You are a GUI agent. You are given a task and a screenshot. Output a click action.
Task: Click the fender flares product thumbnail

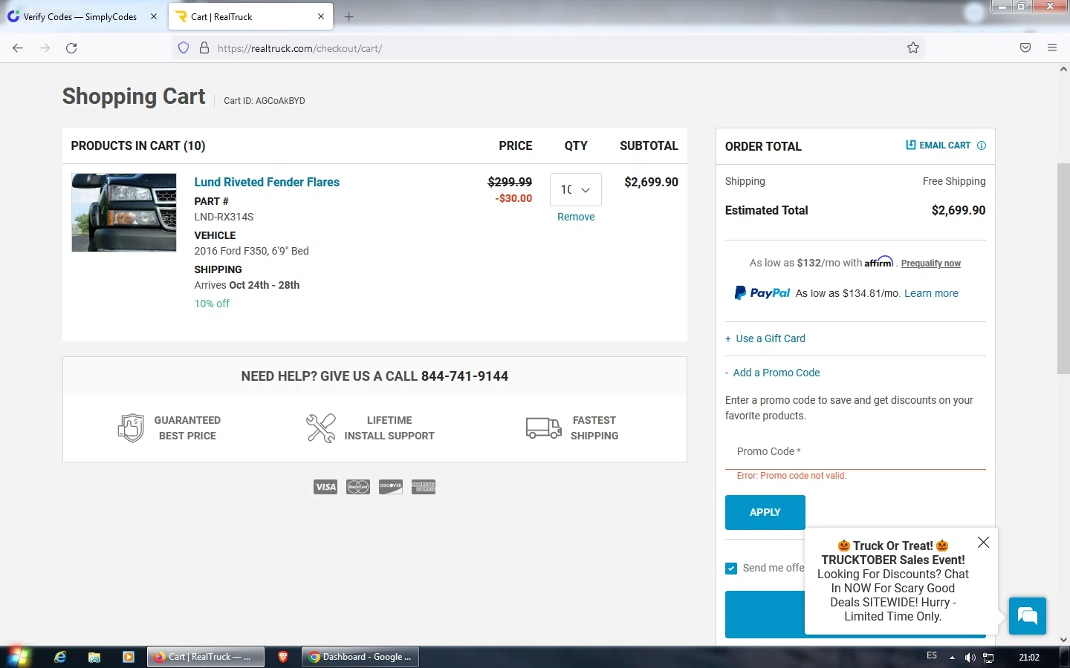pos(124,213)
